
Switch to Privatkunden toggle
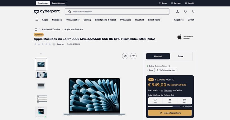pos(43,3)
